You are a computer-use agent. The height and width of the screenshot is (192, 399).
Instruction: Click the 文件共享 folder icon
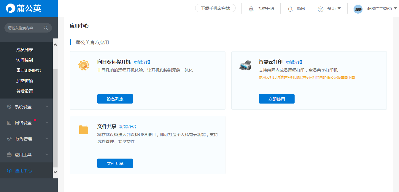(x=84, y=130)
